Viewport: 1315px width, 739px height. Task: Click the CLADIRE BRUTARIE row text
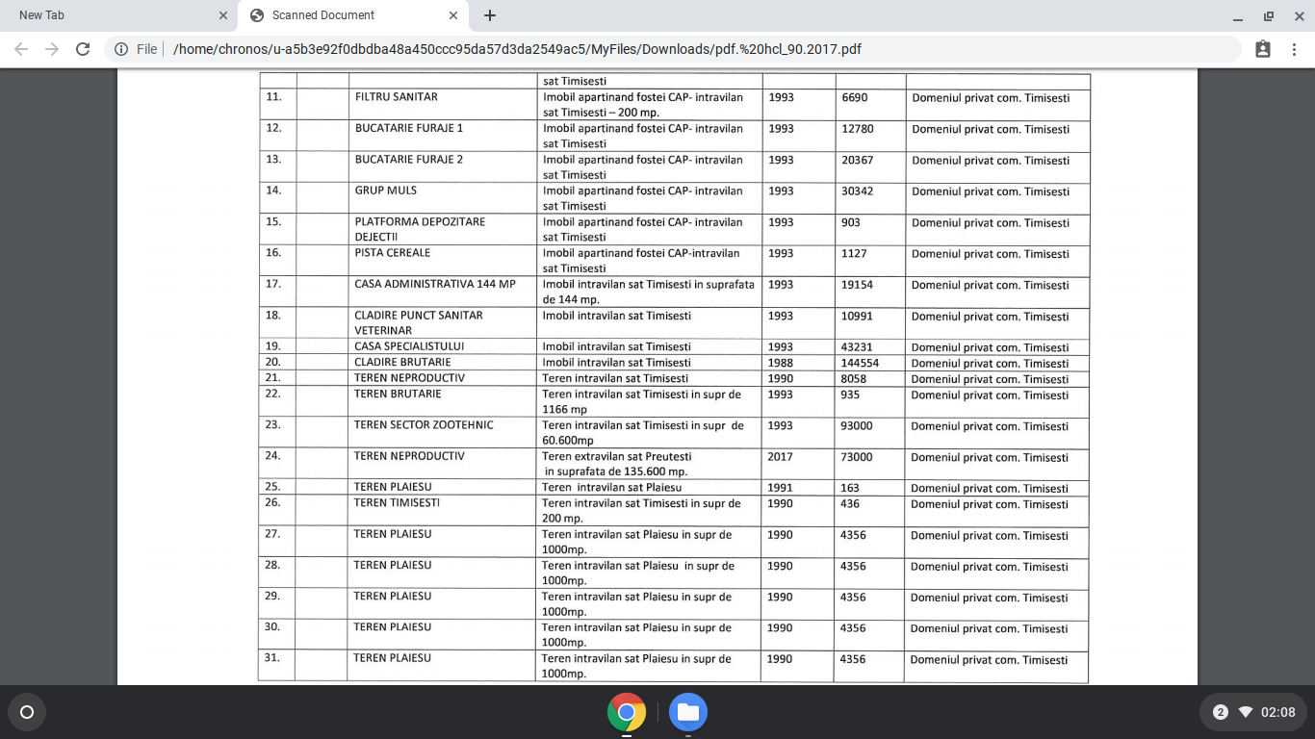[x=402, y=363]
